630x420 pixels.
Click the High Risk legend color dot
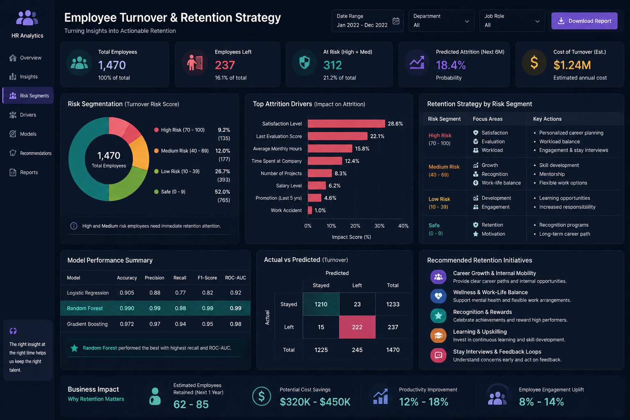pyautogui.click(x=156, y=130)
